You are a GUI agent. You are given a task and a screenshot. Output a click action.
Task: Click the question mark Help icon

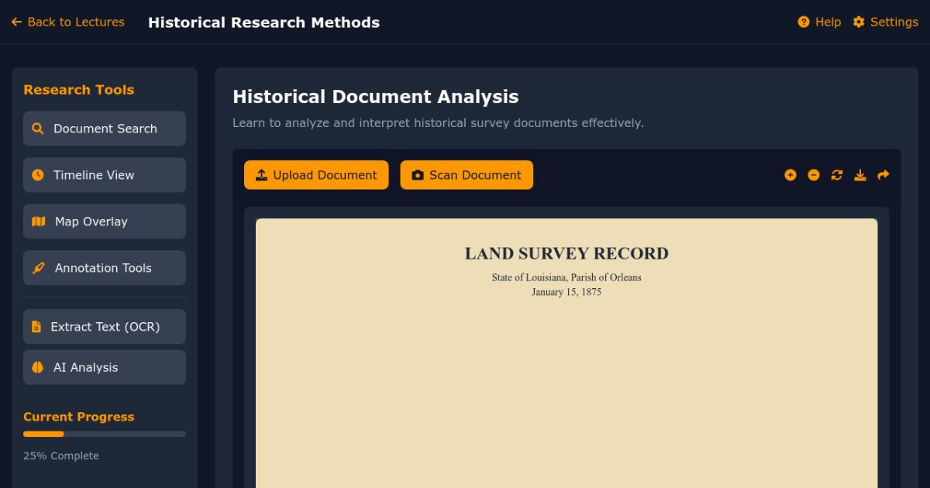coord(804,22)
